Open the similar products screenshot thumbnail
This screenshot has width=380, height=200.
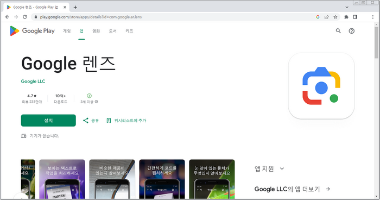[x=112, y=179]
